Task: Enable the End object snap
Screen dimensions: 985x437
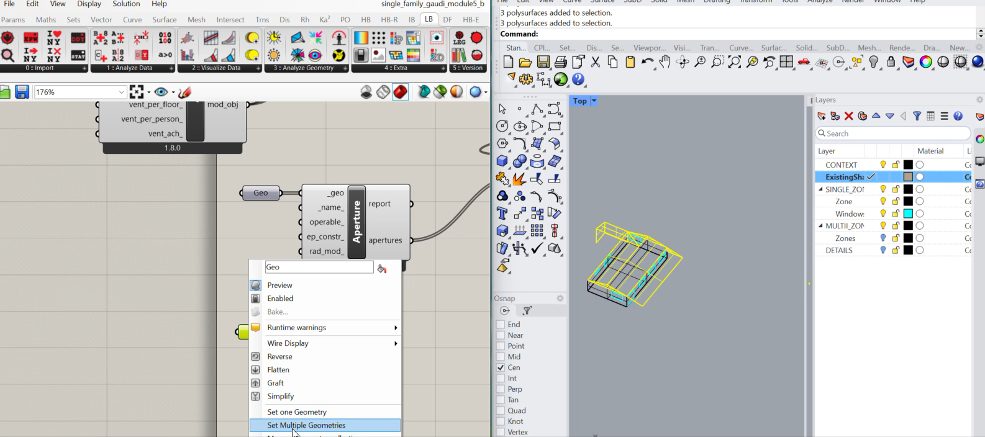Action: 501,325
